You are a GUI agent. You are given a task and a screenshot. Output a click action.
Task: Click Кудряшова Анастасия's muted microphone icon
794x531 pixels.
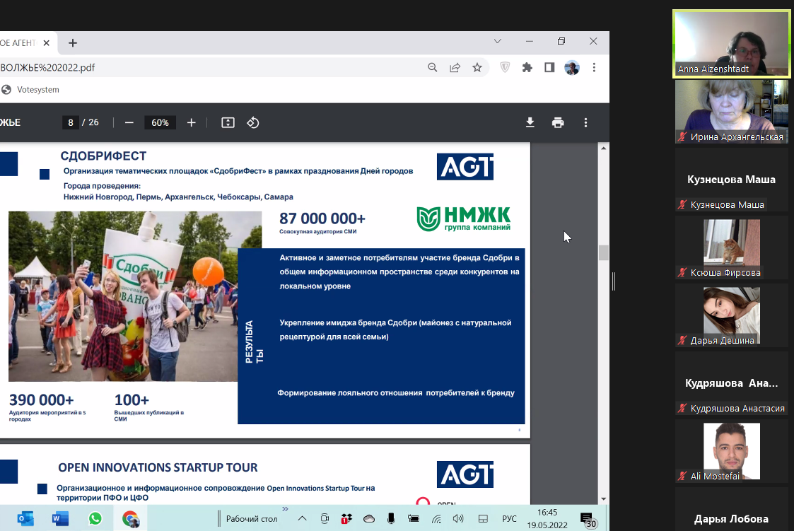tap(682, 408)
